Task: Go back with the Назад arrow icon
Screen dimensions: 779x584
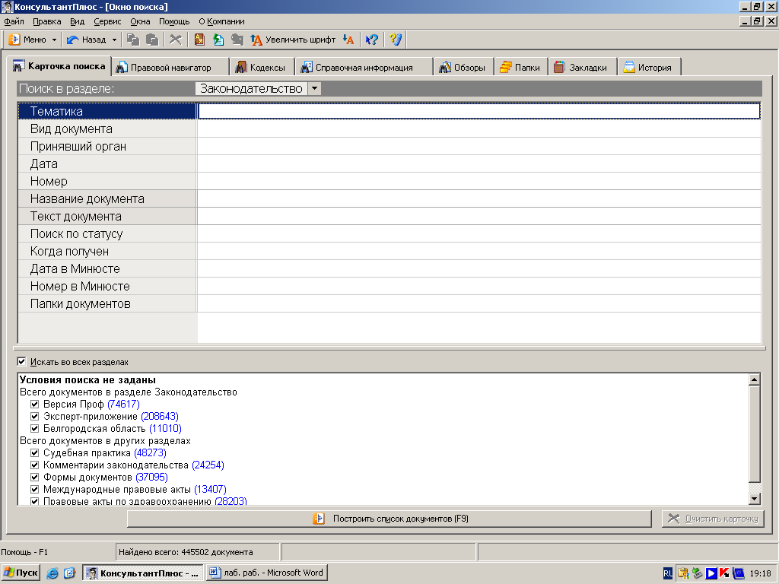Action: (x=73, y=40)
